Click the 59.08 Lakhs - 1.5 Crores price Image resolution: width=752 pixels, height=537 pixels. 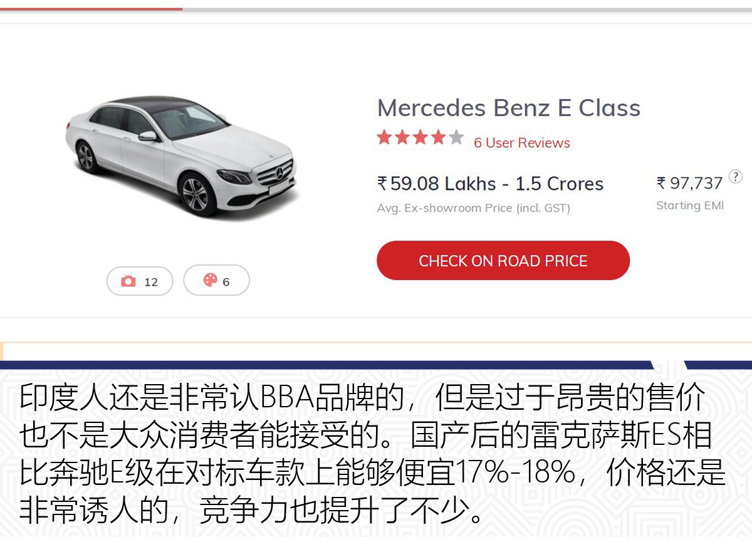(x=490, y=184)
